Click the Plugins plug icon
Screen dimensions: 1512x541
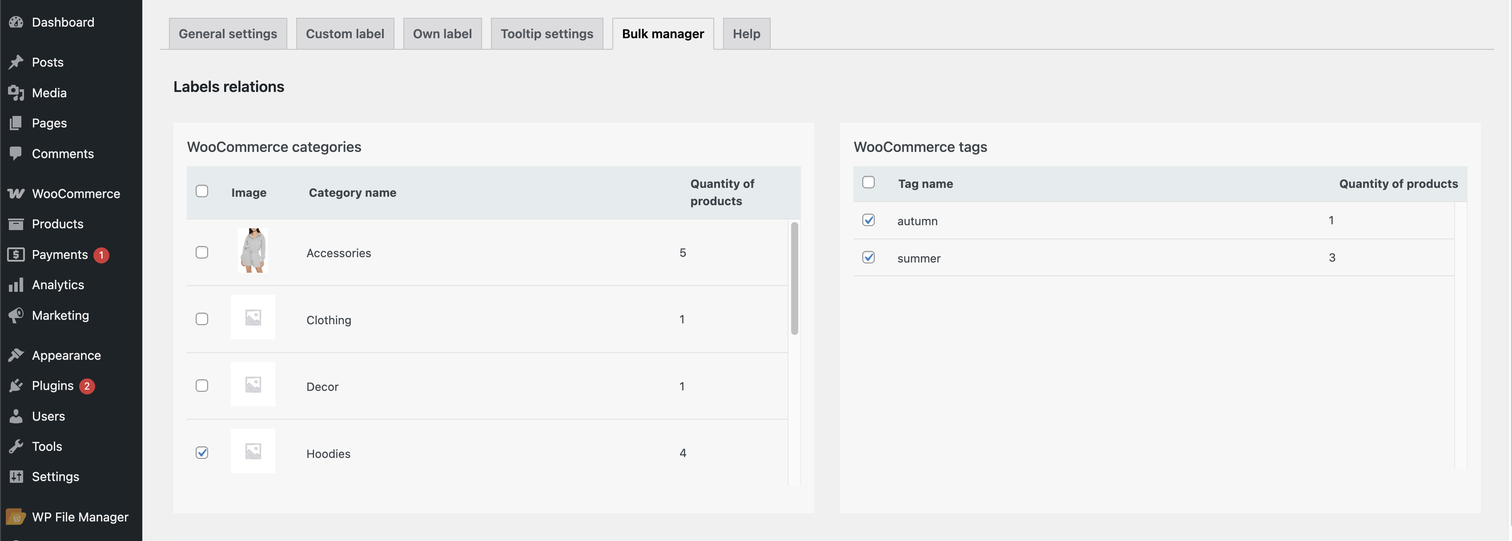[x=16, y=386]
